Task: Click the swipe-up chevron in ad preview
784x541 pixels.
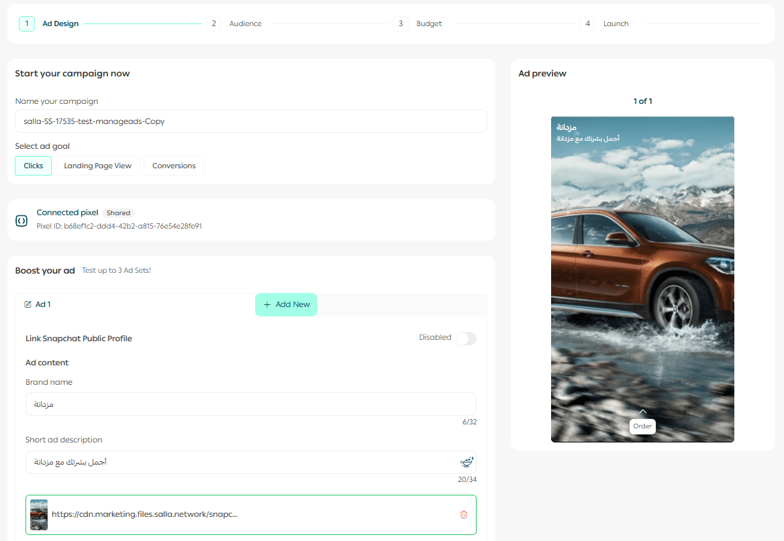Action: pos(642,412)
